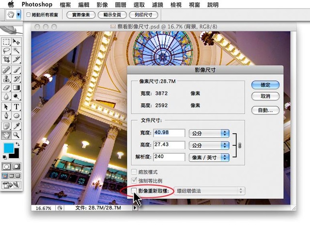The image size is (310, 226).
Task: Toggle the 捲動所有視窗 checkbox
Action: [x=29, y=15]
